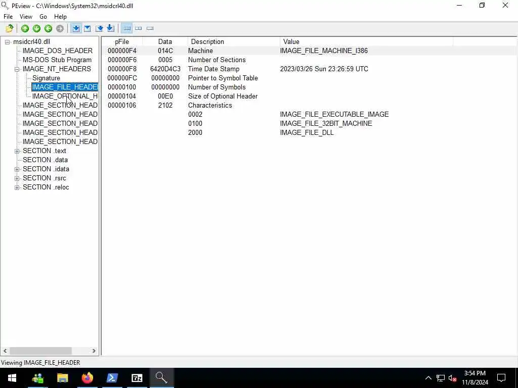Collapse the msidcrl40.dll root node
This screenshot has height=388, width=518.
tap(7, 42)
